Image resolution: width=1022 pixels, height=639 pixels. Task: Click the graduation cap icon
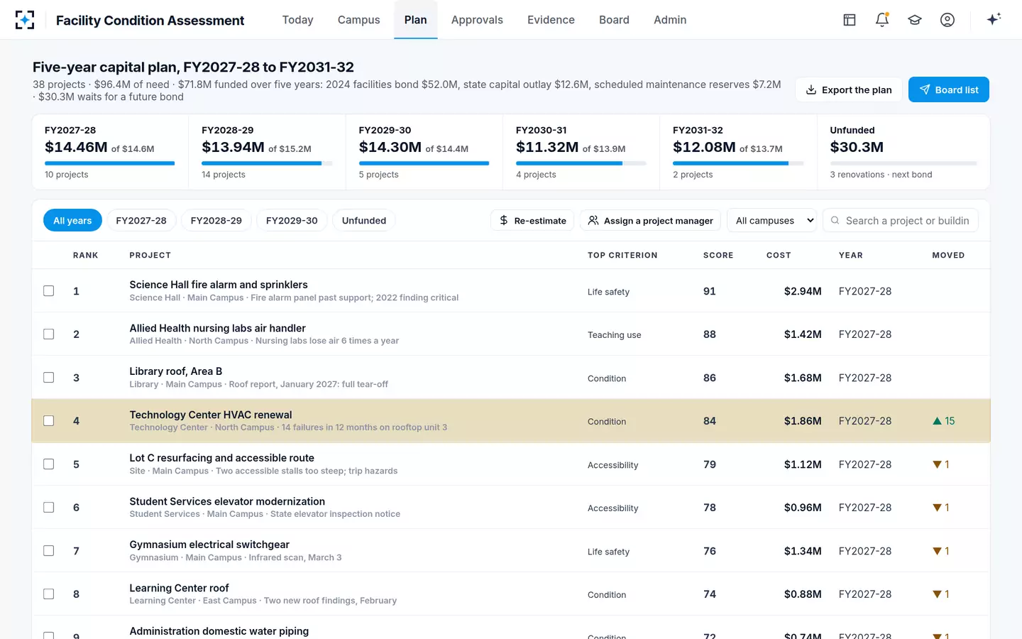tap(915, 20)
